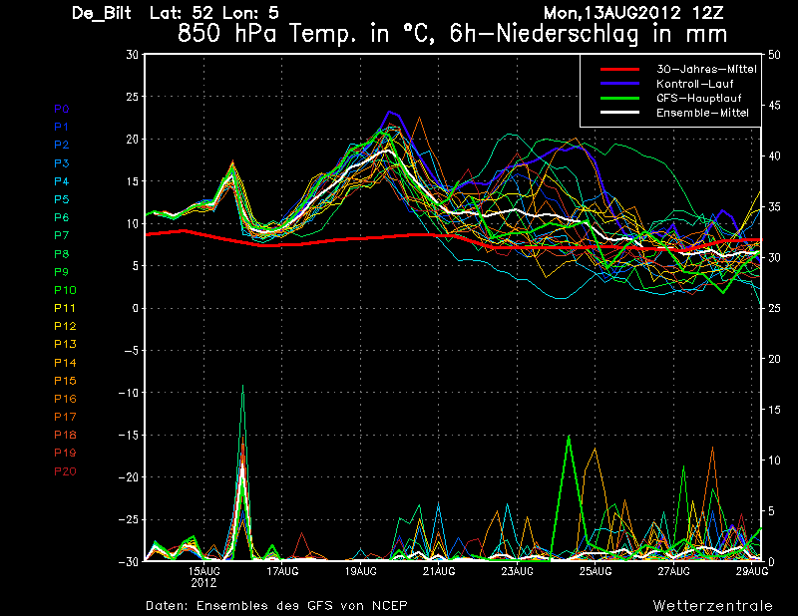The width and height of the screenshot is (798, 616).
Task: Click the GFS-Hauptlauf legend text
Action: 699,98
